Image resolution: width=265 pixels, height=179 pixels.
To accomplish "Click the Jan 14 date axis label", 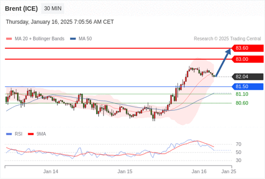I will [51, 171].
